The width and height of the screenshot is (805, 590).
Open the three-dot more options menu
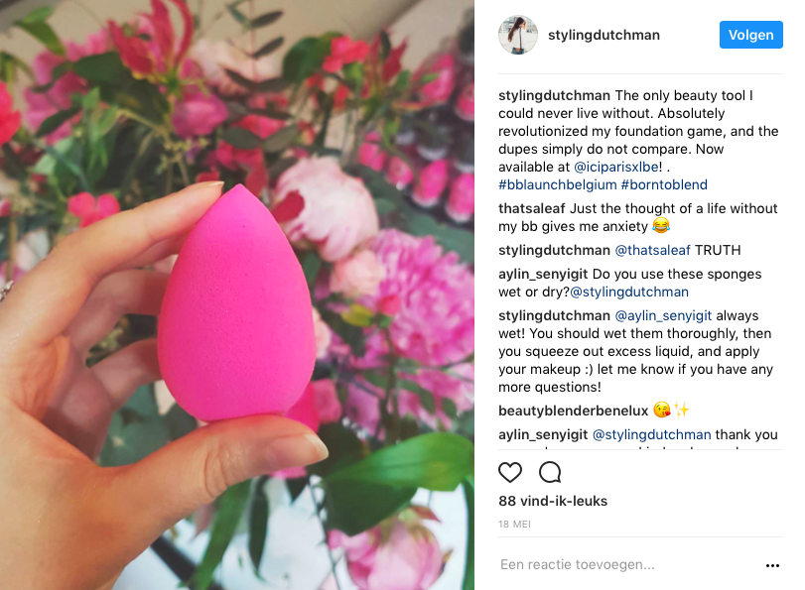coord(772,565)
